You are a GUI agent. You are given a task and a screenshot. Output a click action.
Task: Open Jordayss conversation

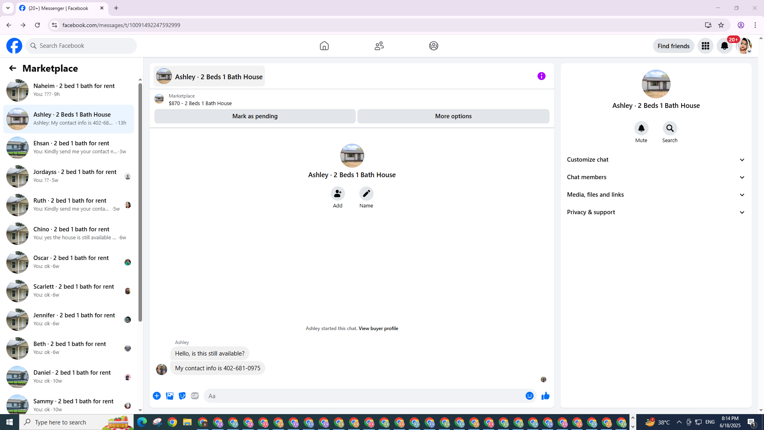[68, 176]
